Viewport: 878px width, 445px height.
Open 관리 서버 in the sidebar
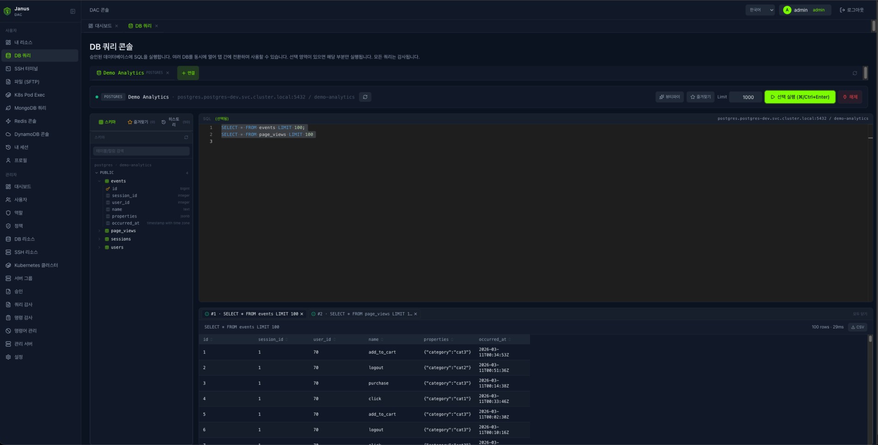pos(40,344)
